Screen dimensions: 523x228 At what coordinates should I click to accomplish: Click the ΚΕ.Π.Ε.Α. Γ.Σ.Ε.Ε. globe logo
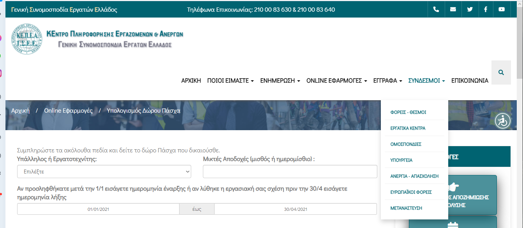pyautogui.click(x=26, y=39)
